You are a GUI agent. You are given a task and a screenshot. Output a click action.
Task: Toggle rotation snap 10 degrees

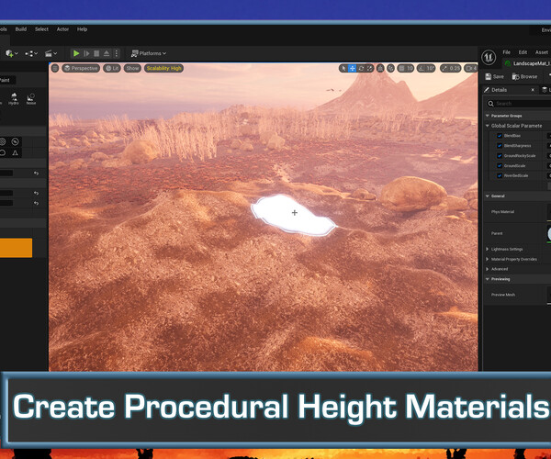point(426,68)
